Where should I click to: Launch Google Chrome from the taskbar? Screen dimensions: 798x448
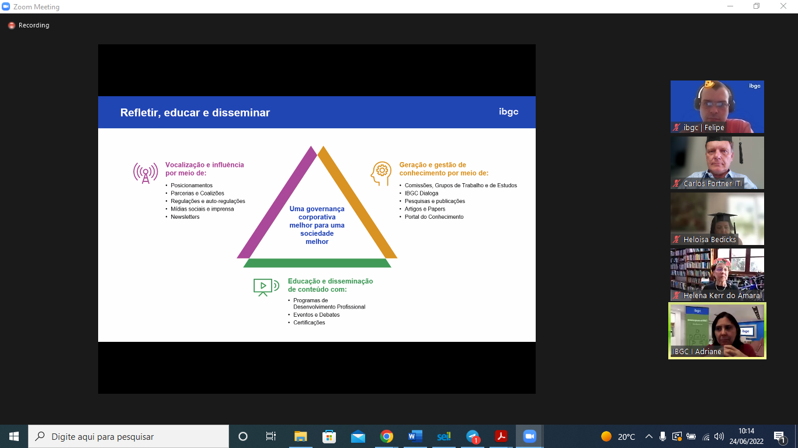(x=387, y=436)
